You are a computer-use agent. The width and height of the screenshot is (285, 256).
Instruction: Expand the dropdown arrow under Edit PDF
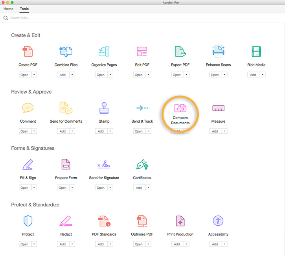point(149,75)
